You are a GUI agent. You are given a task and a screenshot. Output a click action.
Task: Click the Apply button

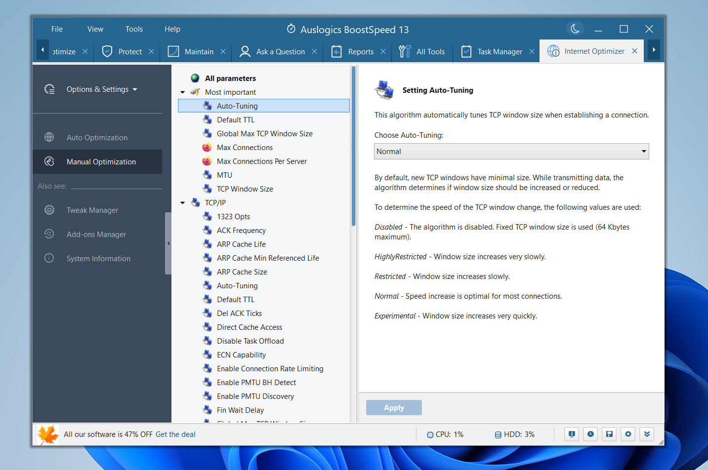click(394, 408)
